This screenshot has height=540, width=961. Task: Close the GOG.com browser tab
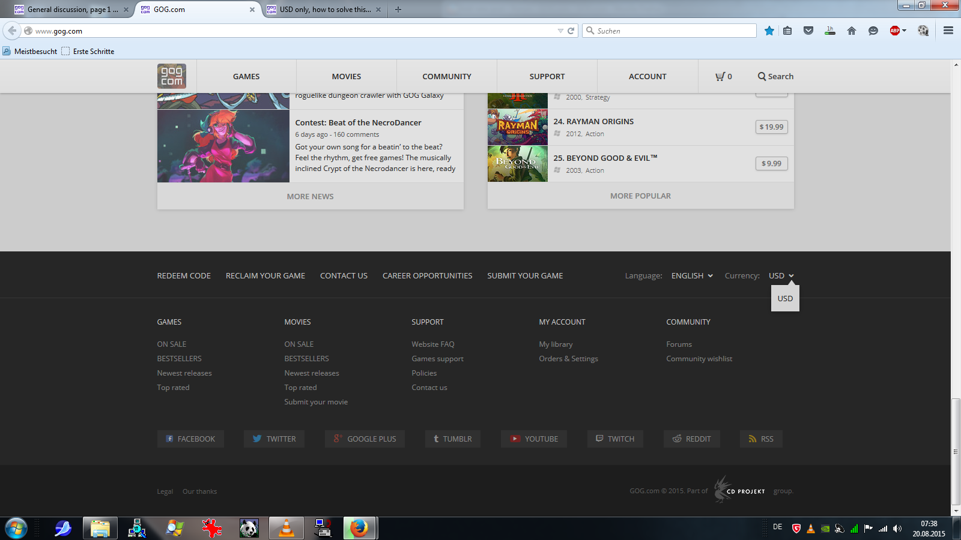tap(252, 10)
